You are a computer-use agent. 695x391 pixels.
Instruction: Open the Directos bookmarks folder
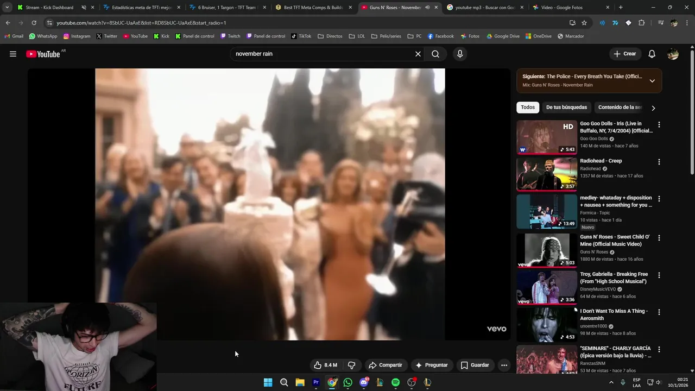[x=330, y=36]
